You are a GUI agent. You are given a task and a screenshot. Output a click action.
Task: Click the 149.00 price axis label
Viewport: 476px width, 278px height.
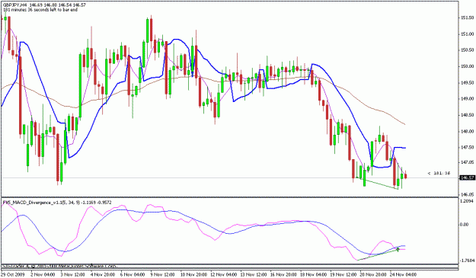click(x=468, y=99)
